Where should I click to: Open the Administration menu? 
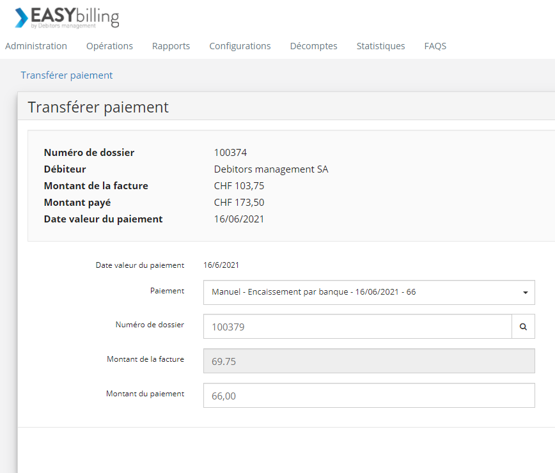(x=36, y=46)
